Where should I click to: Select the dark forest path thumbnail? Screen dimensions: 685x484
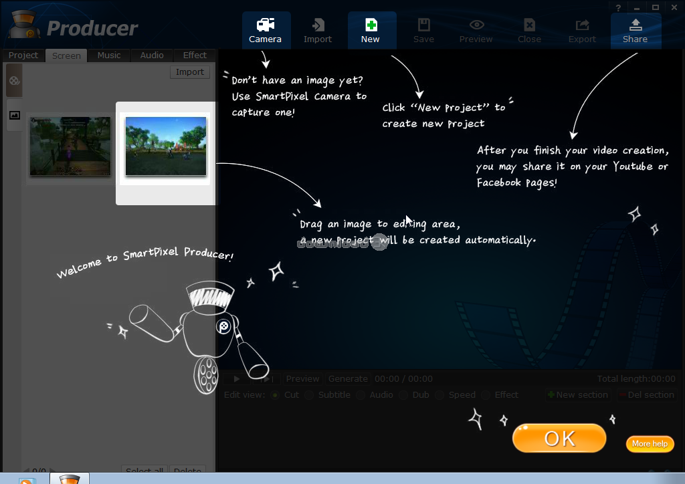(x=70, y=146)
